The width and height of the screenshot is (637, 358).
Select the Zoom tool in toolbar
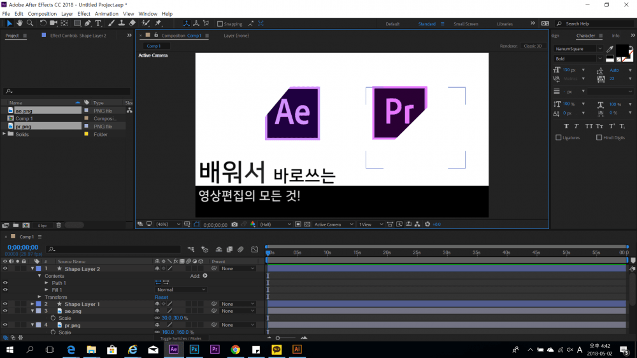[x=30, y=24]
